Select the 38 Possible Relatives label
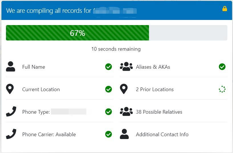This screenshot has width=233, height=153. (159, 112)
